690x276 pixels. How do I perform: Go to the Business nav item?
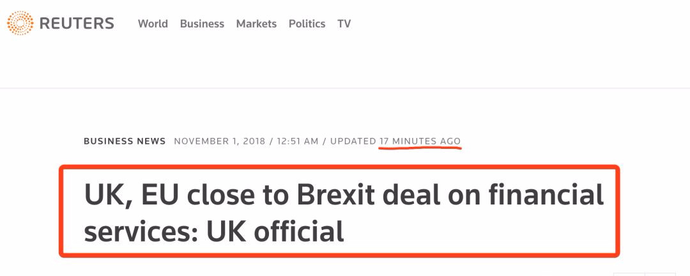[x=202, y=24]
